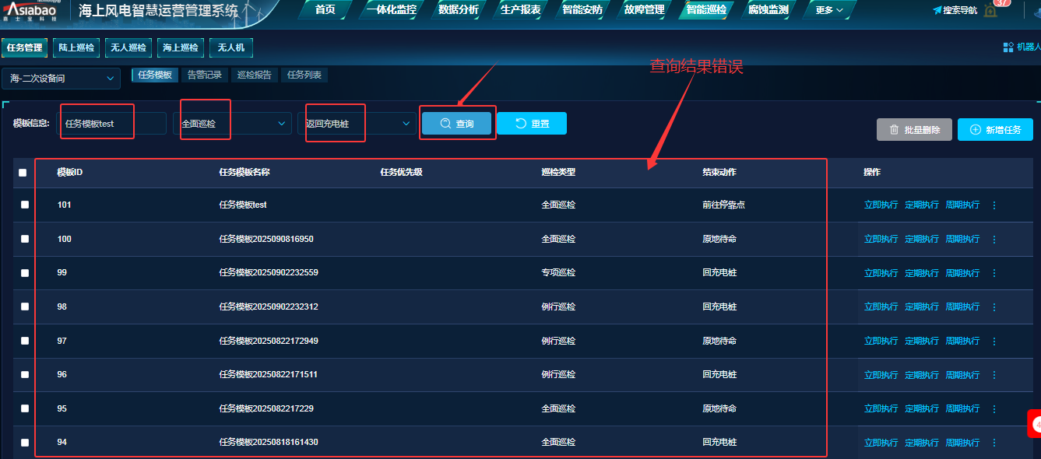Screen dimensions: 1041x459
Task: Click the Asiabao logo
Action: click(31, 11)
